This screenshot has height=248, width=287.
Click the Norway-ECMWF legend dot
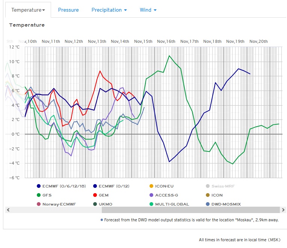point(39,204)
